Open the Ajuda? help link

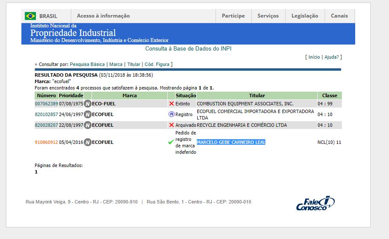click(332, 57)
